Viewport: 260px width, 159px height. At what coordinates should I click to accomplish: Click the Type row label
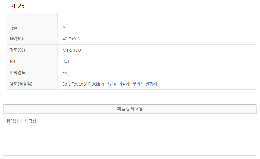click(x=14, y=28)
